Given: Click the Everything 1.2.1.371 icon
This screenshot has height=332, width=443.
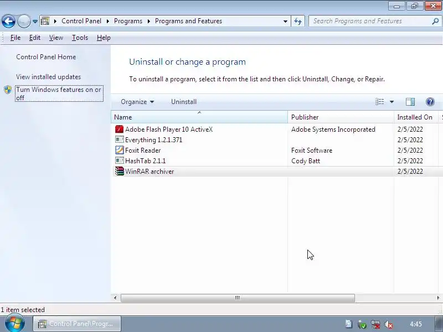Looking at the screenshot, I should [x=119, y=140].
